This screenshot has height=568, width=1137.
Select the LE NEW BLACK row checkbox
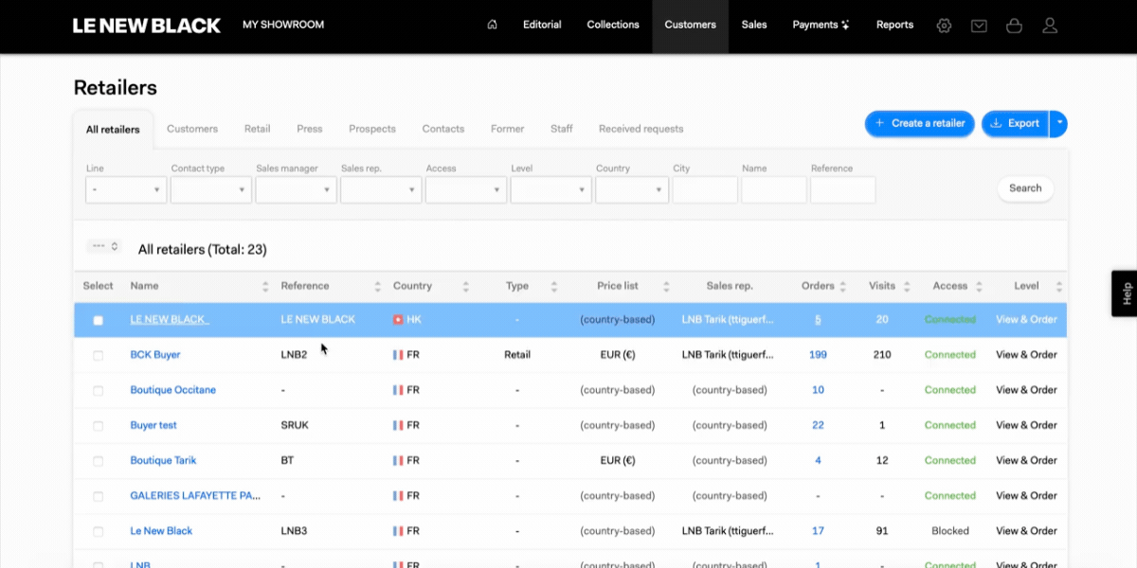tap(98, 320)
